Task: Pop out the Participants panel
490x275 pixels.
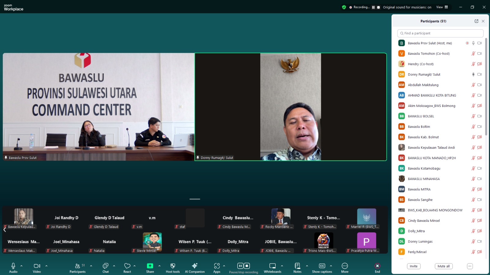Action: 477,21
